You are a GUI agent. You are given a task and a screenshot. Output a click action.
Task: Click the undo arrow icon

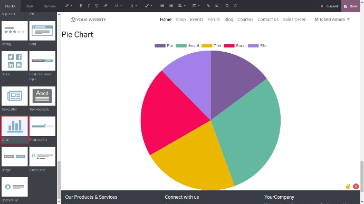tap(227, 6)
